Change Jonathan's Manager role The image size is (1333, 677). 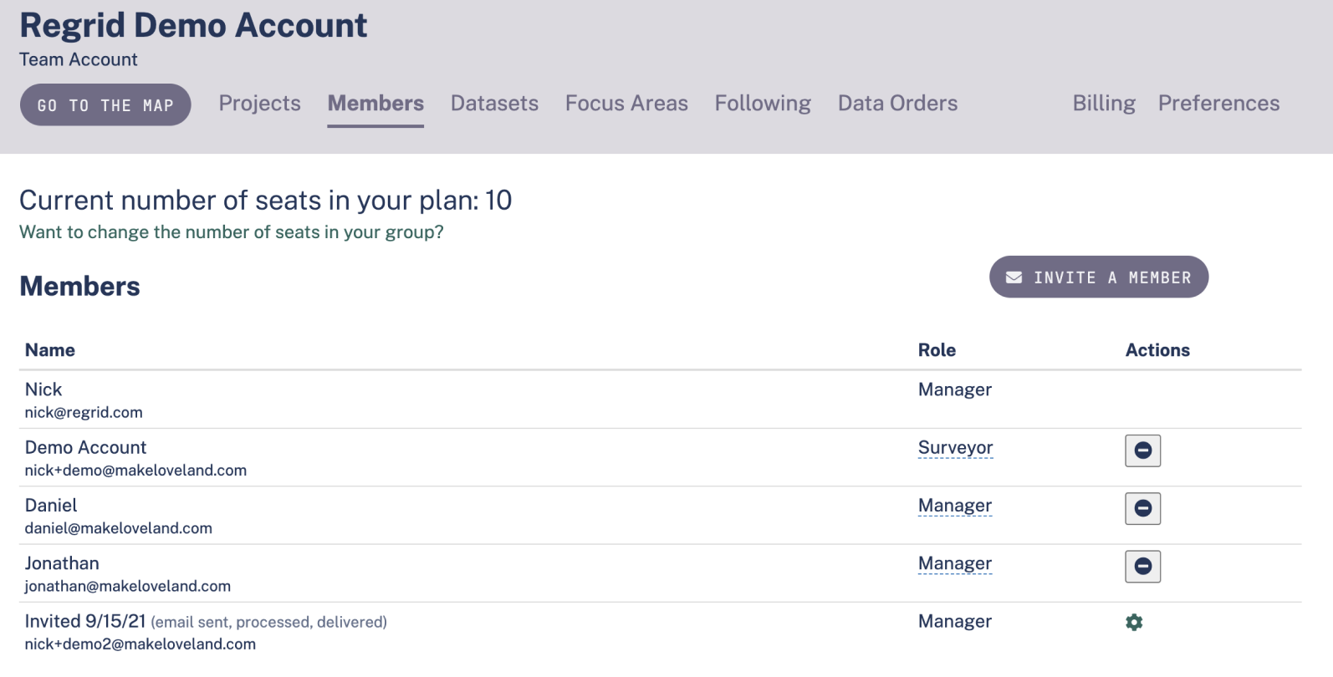pos(955,563)
